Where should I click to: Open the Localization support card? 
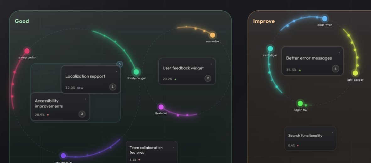[x=91, y=79]
